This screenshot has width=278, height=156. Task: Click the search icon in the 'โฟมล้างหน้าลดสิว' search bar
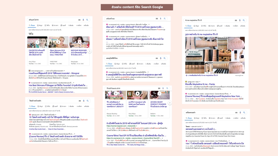87,101
